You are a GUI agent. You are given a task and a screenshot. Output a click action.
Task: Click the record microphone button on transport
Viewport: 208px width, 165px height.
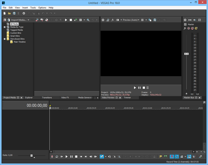click(x=52, y=157)
